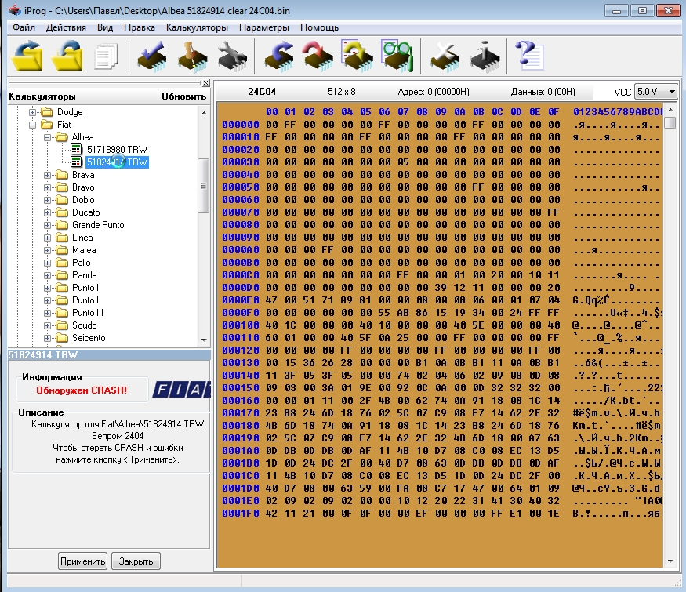Click hex row address 000100
Screen dimensions: 686x592
tap(241, 325)
